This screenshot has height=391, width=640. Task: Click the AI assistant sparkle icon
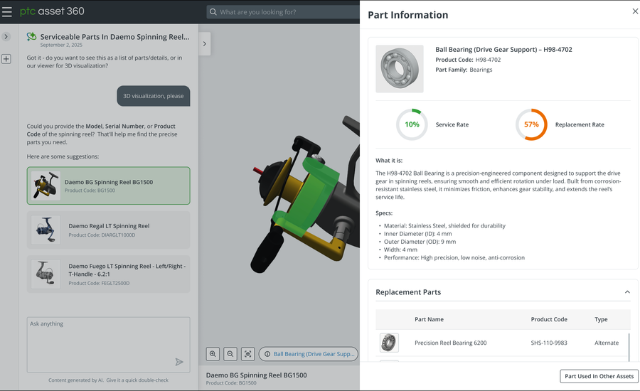[31, 37]
